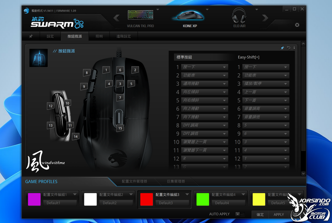Select mouse button marker 9
The width and height of the screenshot is (332, 223).
tap(84, 87)
